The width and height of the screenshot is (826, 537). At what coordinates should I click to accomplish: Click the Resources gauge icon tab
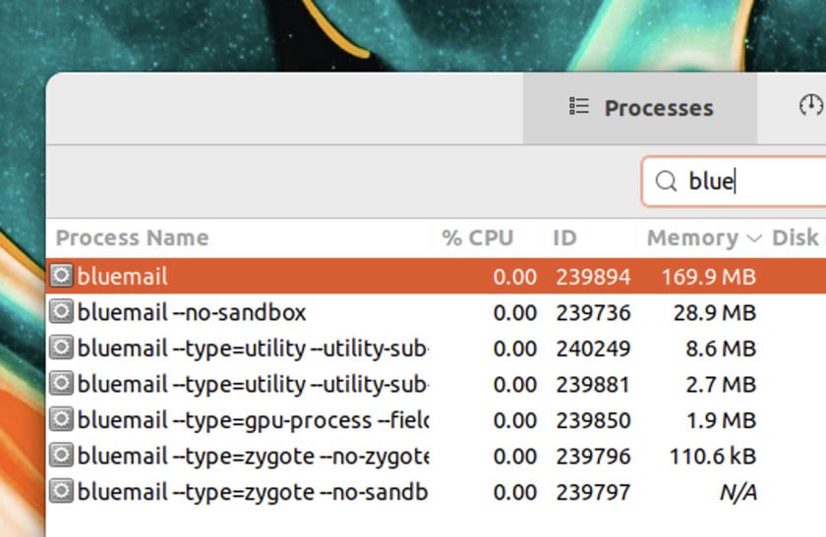[x=810, y=105]
